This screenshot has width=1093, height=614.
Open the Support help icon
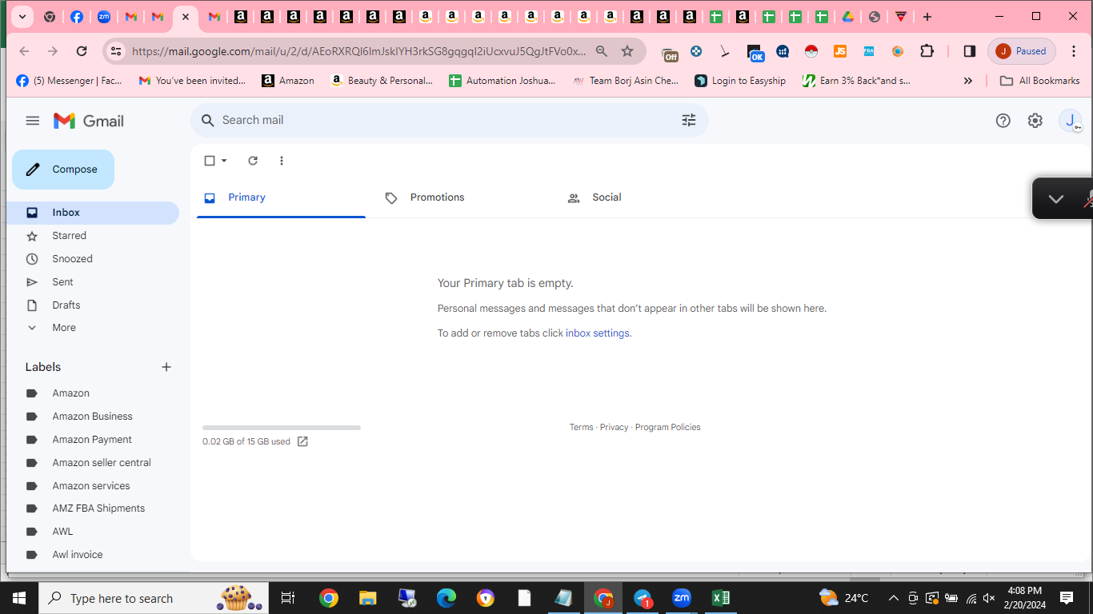(x=1003, y=121)
